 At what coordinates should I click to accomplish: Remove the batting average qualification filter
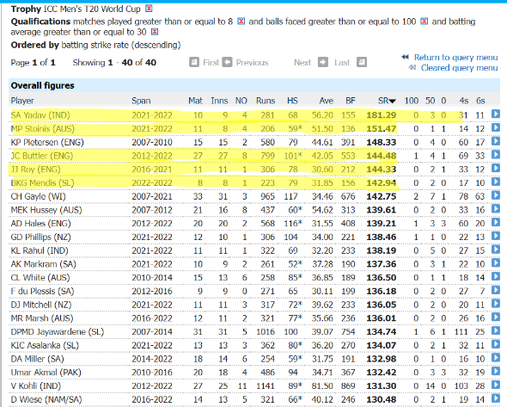(155, 32)
